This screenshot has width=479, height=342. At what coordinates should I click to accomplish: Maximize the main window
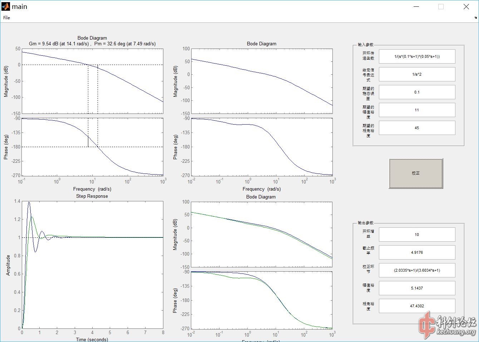pos(441,7)
